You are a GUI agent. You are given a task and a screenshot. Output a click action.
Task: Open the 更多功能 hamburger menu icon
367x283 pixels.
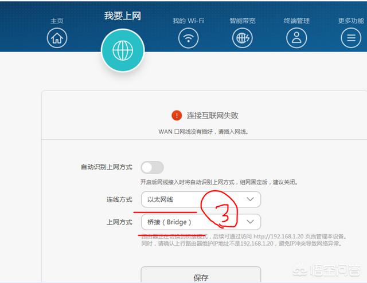[x=351, y=38]
